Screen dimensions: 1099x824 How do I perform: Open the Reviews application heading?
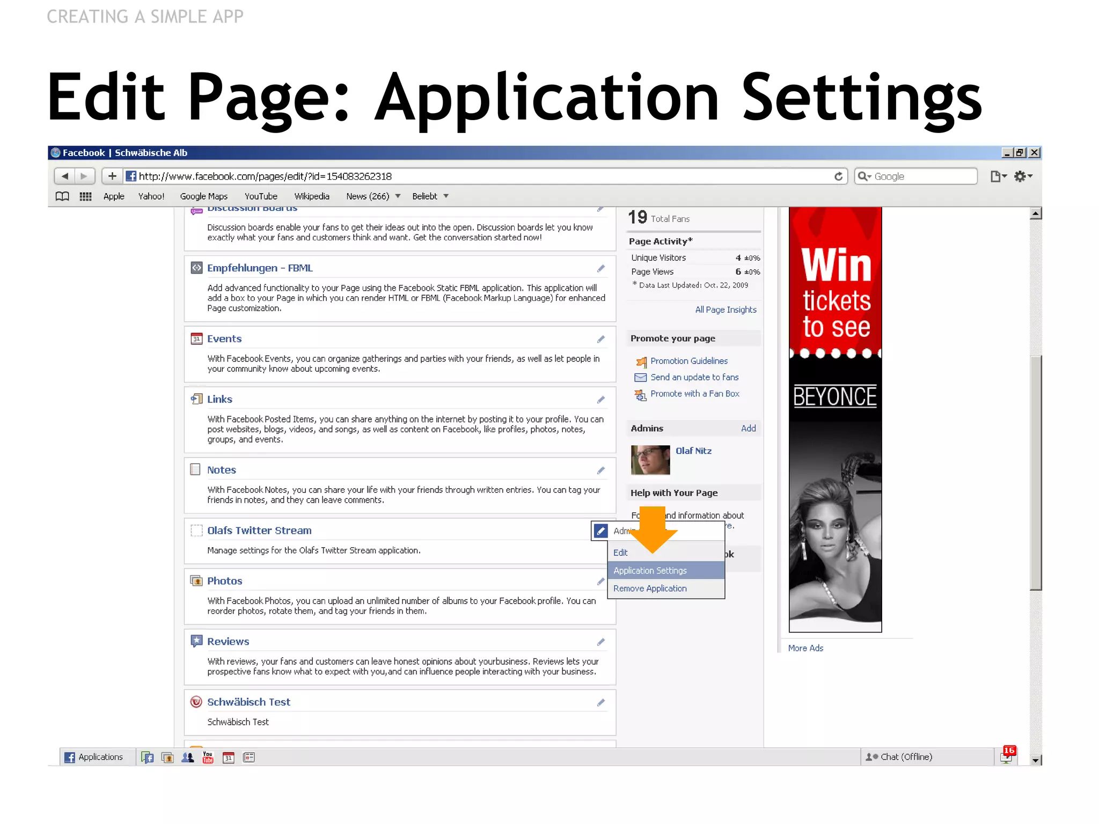pyautogui.click(x=228, y=642)
